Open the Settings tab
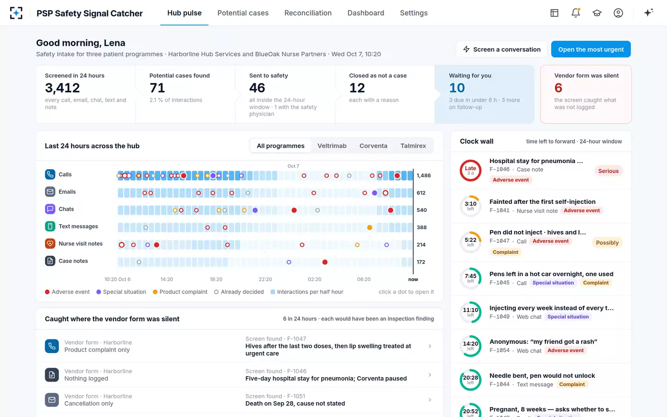This screenshot has width=667, height=417. (414, 13)
